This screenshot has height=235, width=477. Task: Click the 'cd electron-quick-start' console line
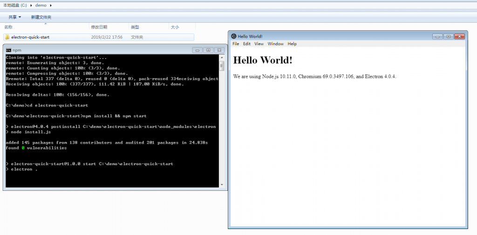coord(47,105)
